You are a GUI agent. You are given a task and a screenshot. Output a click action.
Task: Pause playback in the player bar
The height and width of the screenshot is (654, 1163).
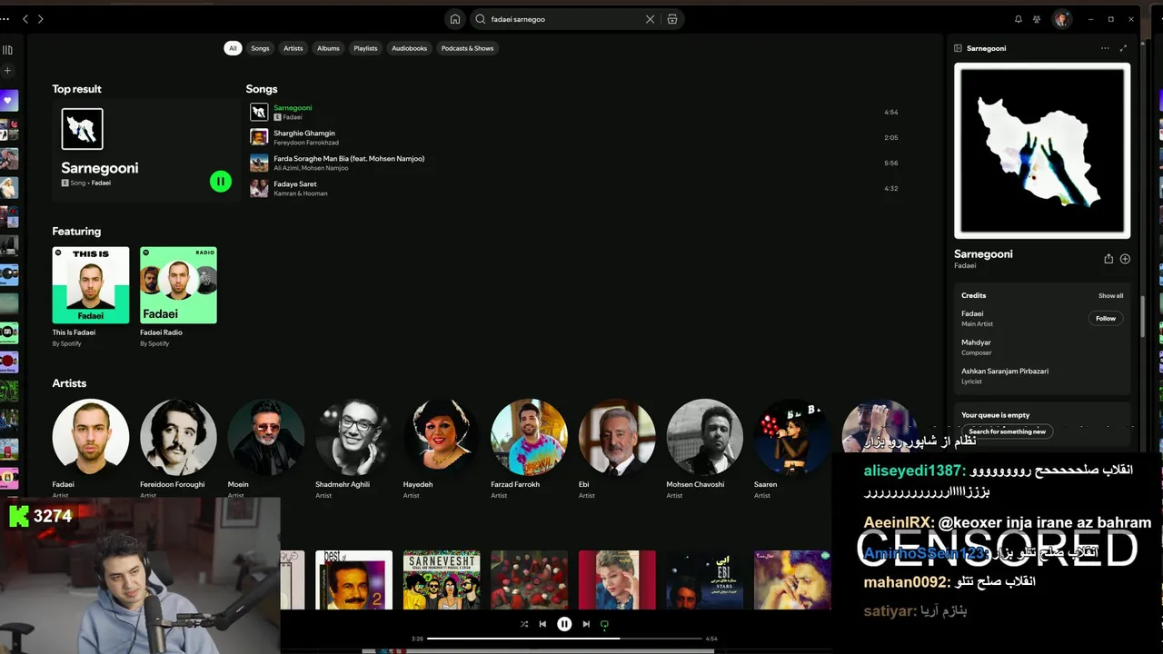tap(564, 624)
